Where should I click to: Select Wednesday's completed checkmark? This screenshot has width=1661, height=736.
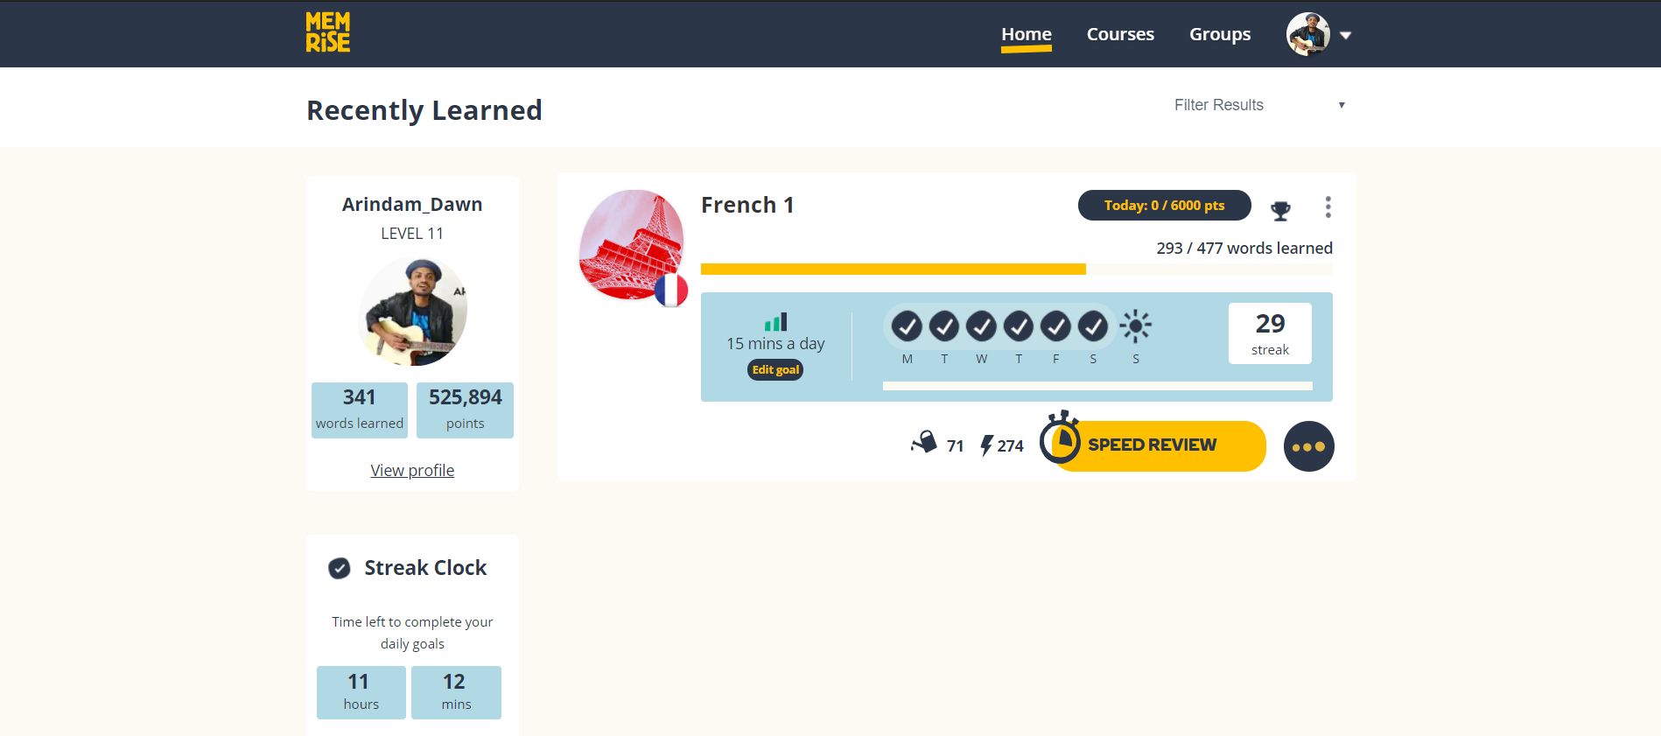tap(981, 326)
